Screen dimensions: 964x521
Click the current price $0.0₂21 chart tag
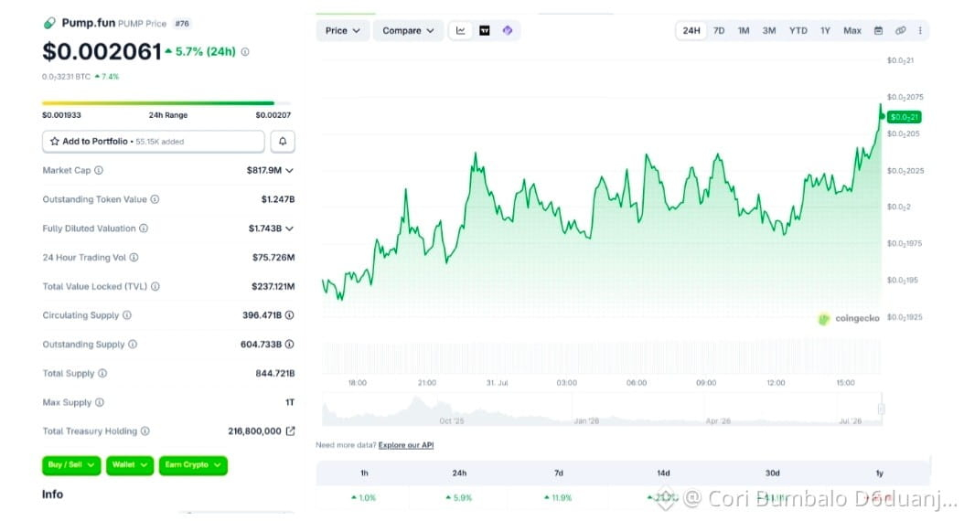click(904, 117)
